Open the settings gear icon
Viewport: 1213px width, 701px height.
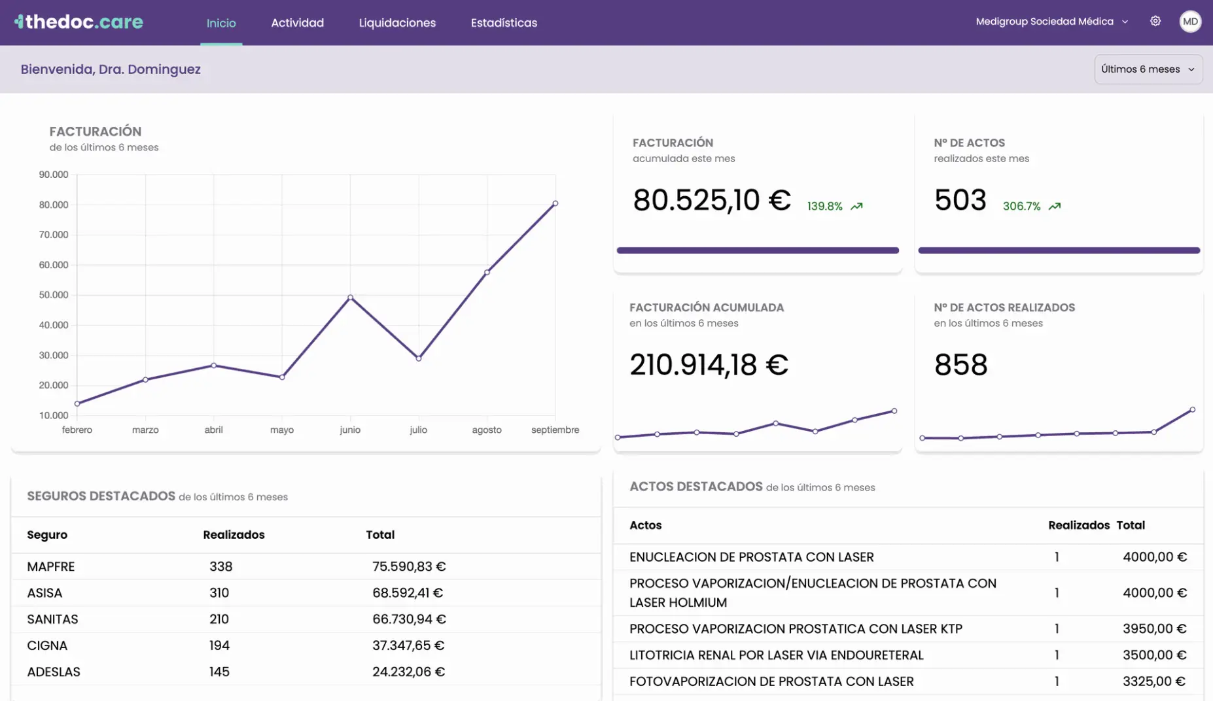[1155, 22]
